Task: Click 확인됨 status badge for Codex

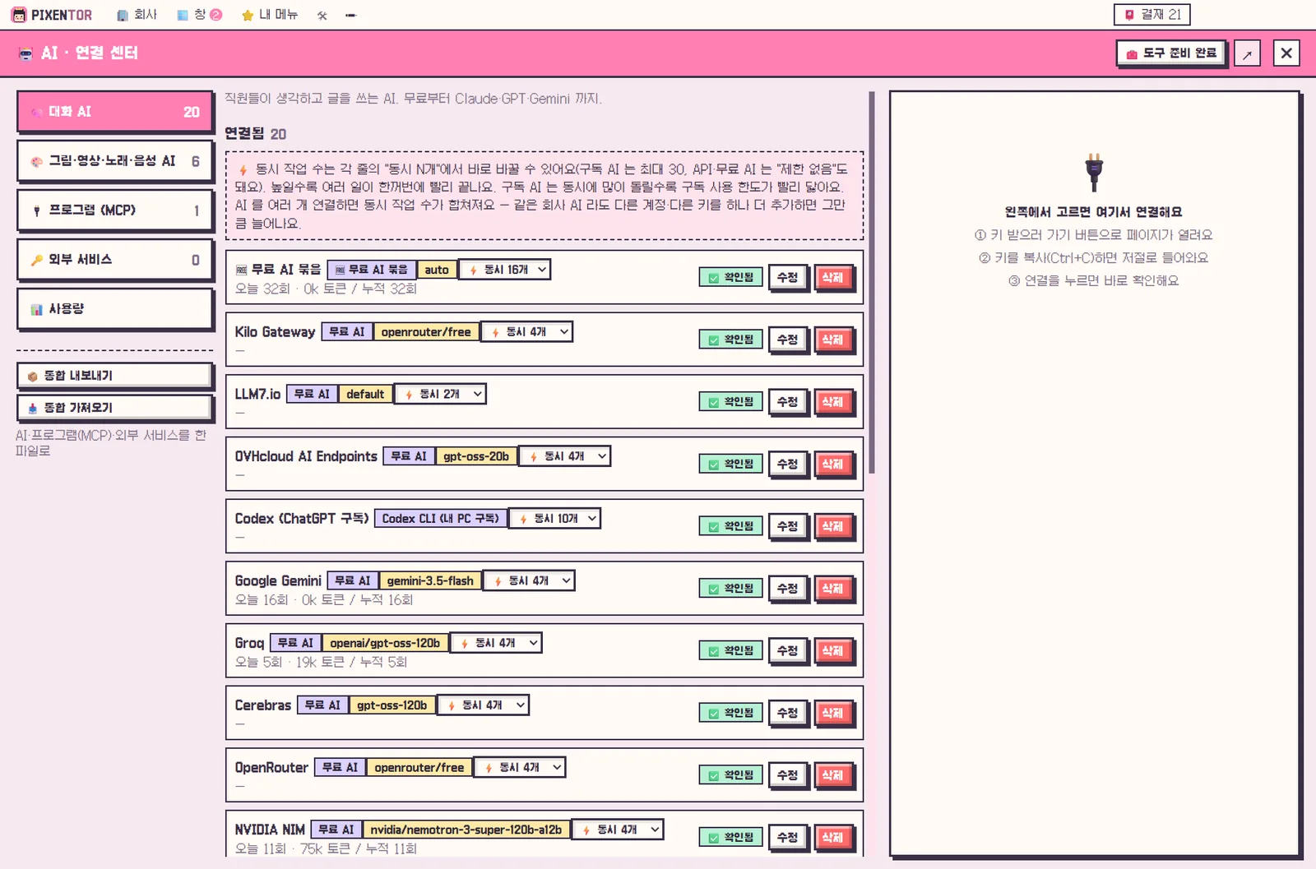Action: [x=730, y=526]
